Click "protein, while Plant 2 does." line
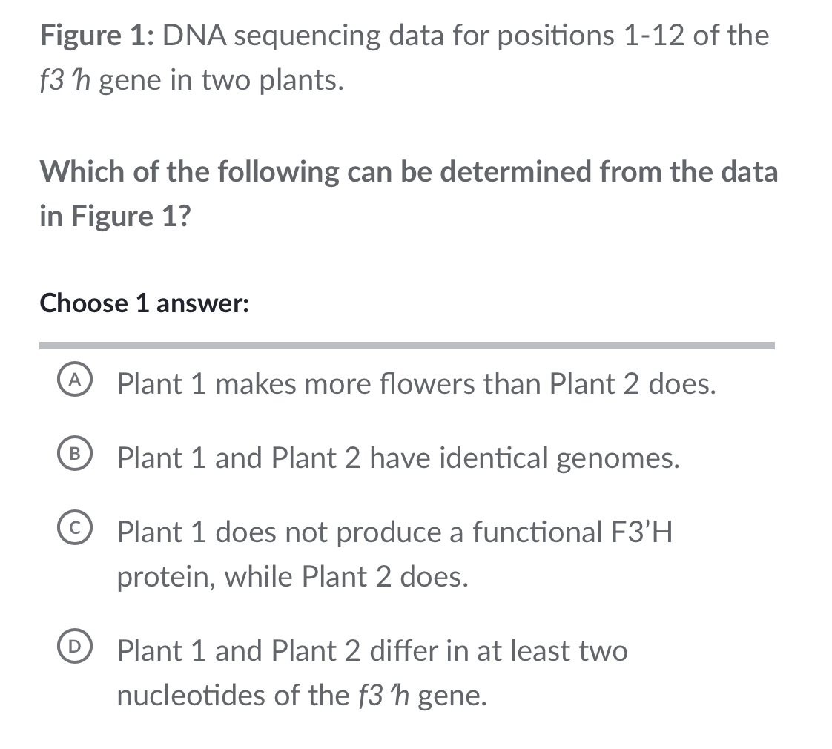Image resolution: width=832 pixels, height=749 pixels. click(293, 577)
